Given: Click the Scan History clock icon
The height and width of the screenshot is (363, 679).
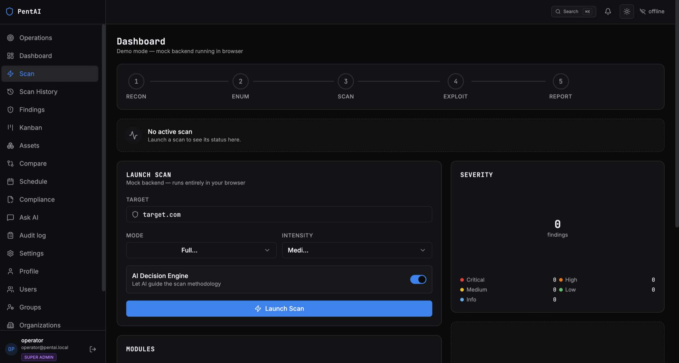Looking at the screenshot, I should (x=11, y=92).
